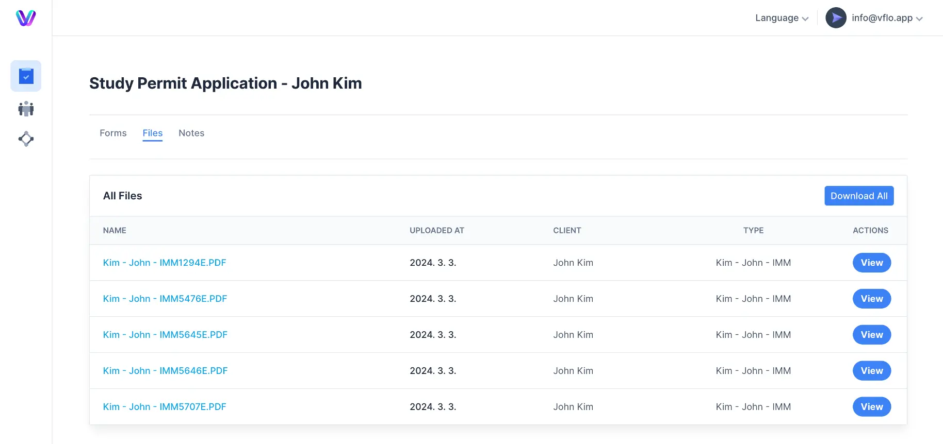View the IMM1294E.PDF file
The width and height of the screenshot is (943, 444).
[872, 263]
